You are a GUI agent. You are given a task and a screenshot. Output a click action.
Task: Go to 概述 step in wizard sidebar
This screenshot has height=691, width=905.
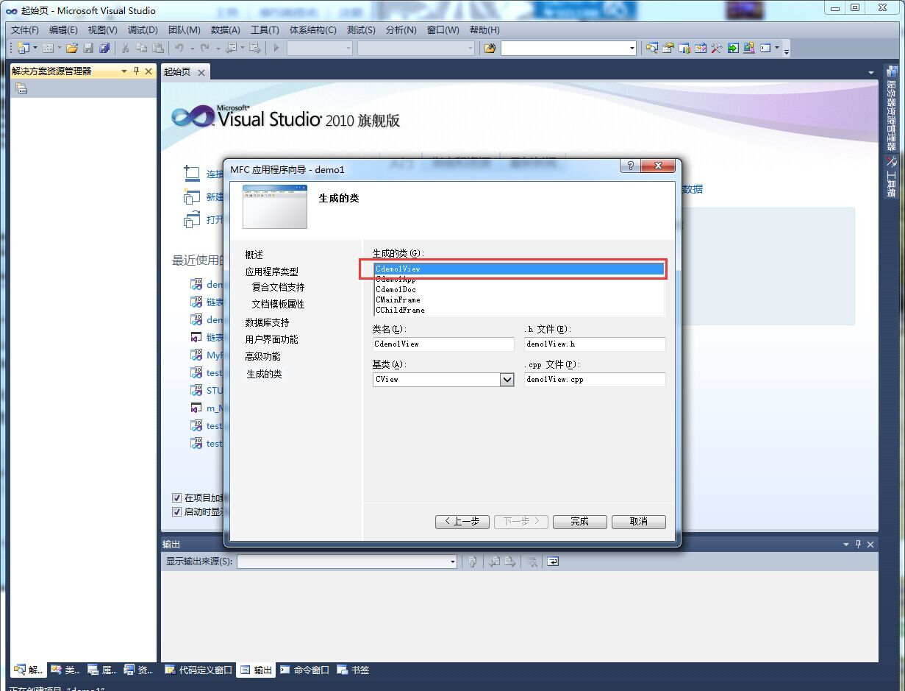(x=254, y=255)
